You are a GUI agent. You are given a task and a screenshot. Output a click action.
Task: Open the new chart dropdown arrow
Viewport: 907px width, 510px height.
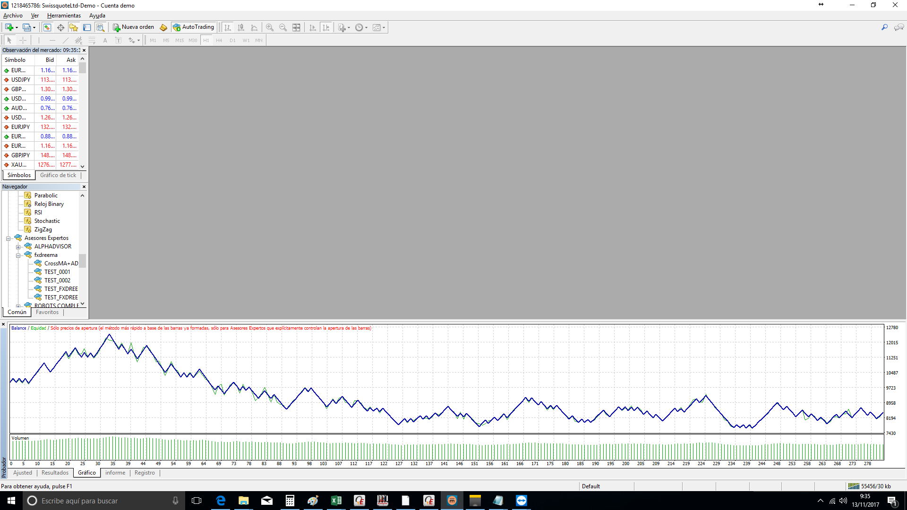(x=17, y=27)
